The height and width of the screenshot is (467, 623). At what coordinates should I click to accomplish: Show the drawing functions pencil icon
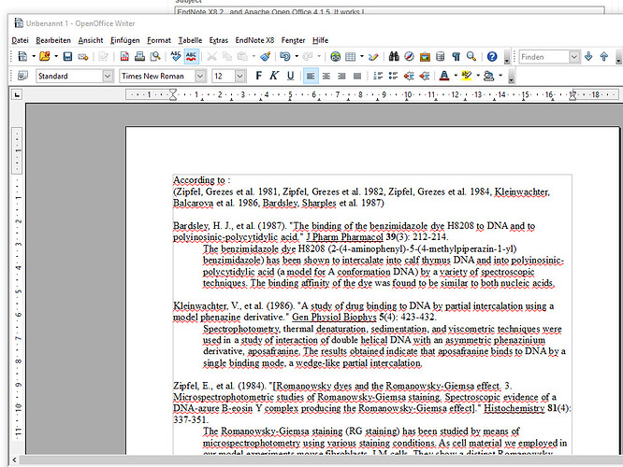[373, 57]
